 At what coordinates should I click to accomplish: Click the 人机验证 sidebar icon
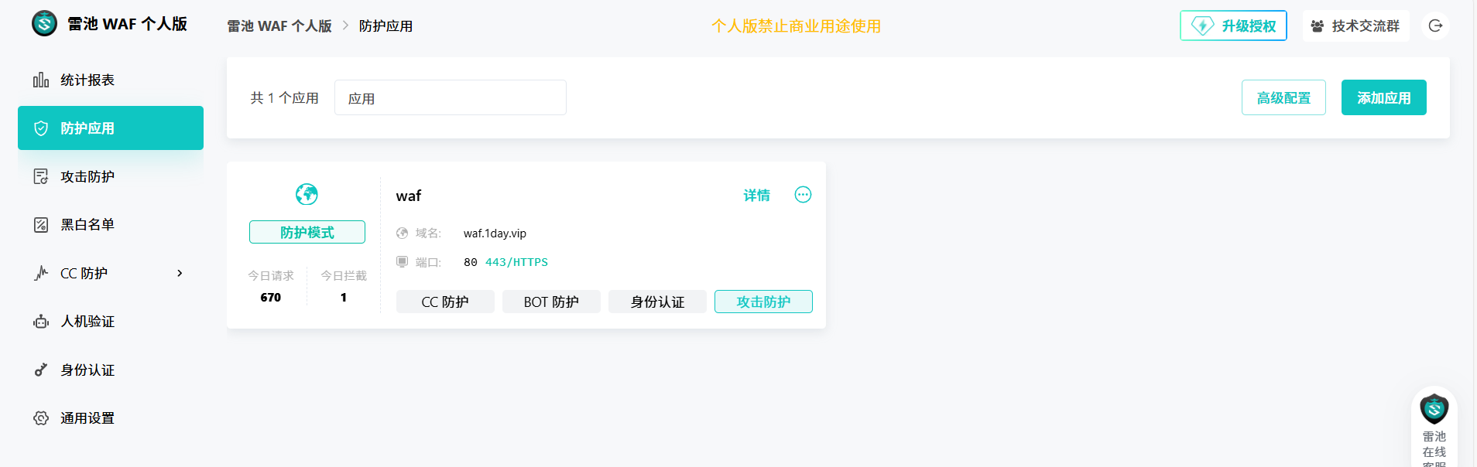tap(40, 321)
